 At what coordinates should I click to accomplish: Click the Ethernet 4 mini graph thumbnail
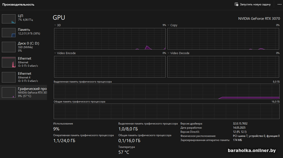pyautogui.click(x=8, y=77)
